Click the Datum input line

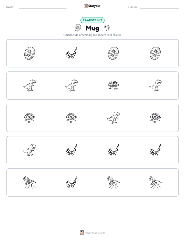coord(160,7)
